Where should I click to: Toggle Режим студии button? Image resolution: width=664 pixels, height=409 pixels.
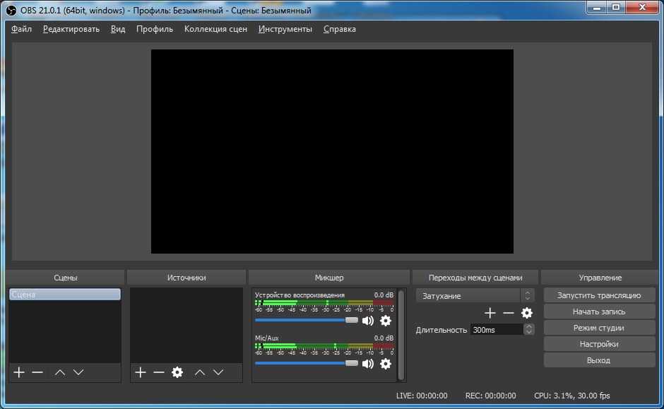click(599, 328)
